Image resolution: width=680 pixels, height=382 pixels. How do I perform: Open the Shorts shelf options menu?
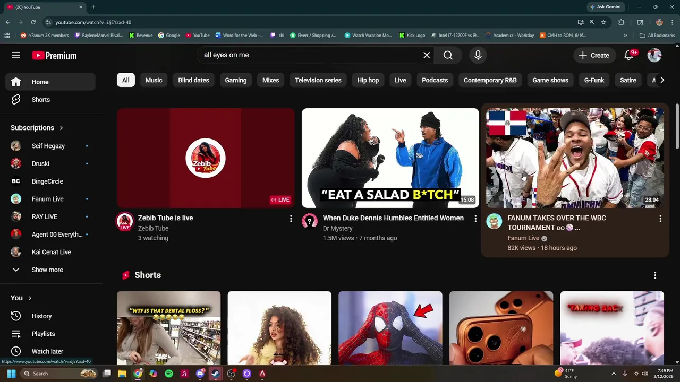[655, 275]
